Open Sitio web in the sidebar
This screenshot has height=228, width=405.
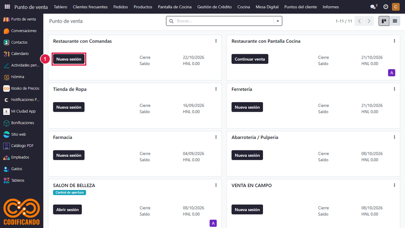(15, 134)
